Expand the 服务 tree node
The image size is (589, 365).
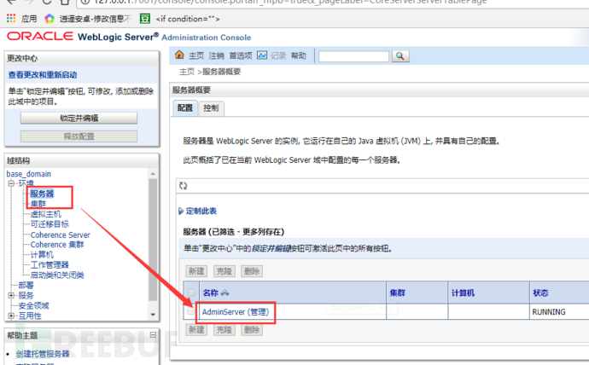pos(11,295)
